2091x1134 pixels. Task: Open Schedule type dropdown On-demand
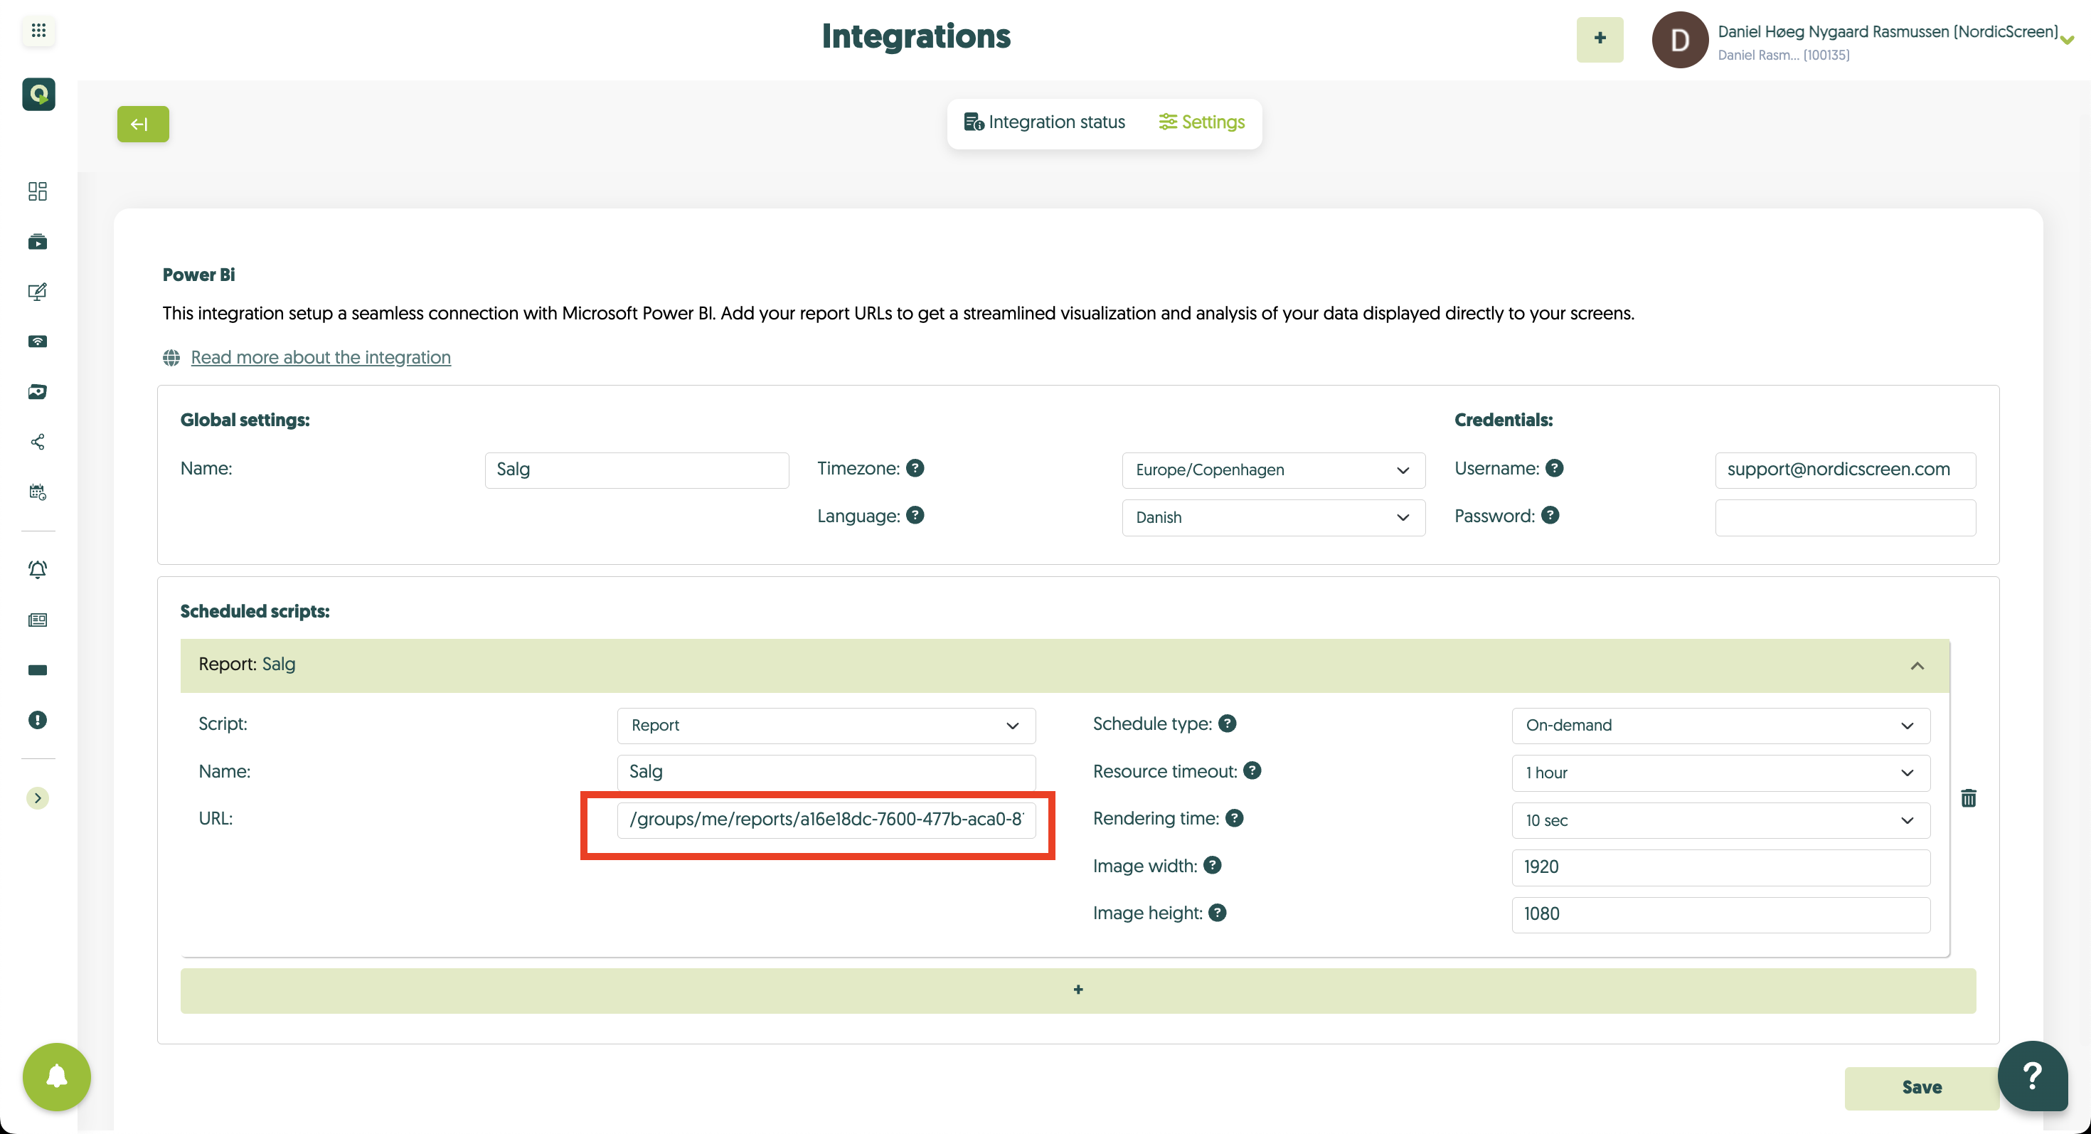click(1721, 726)
